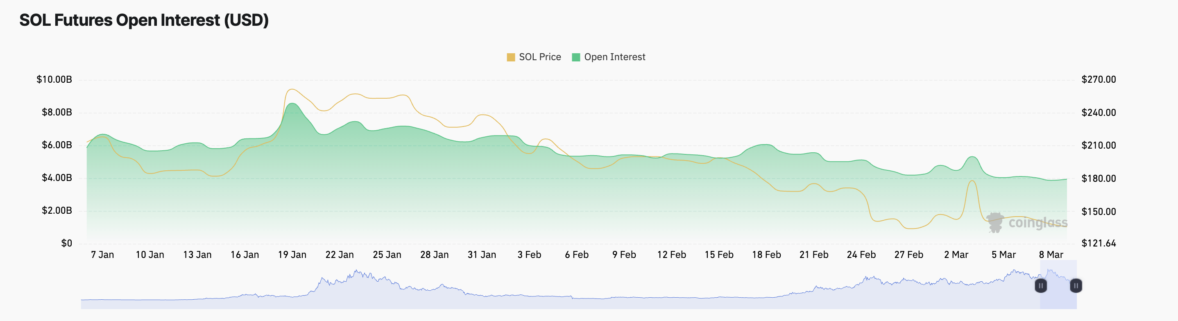This screenshot has width=1178, height=321.
Task: Toggle the SOL Price legend series
Action: click(x=539, y=57)
